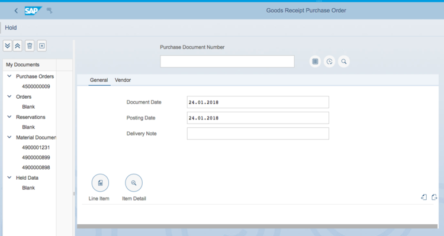
Task: Click the magnifier search icon
Action: [344, 62]
